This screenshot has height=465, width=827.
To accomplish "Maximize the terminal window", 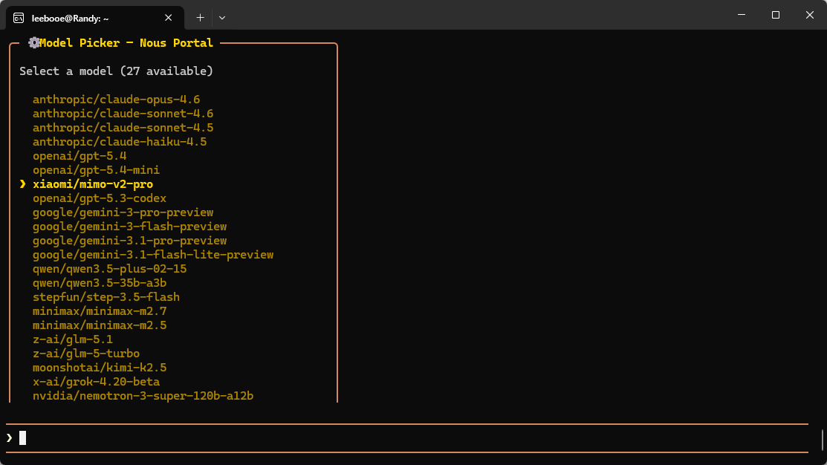I will click(x=775, y=15).
